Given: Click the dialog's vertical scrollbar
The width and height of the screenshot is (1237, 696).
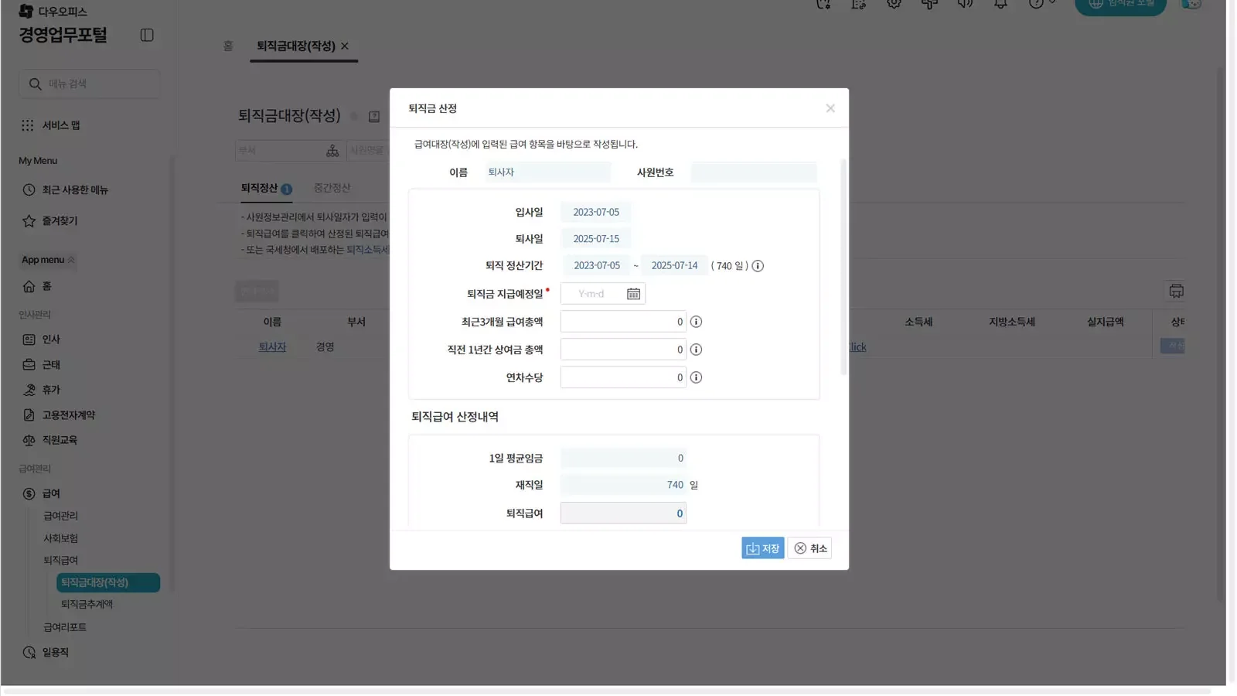Looking at the screenshot, I should [843, 267].
